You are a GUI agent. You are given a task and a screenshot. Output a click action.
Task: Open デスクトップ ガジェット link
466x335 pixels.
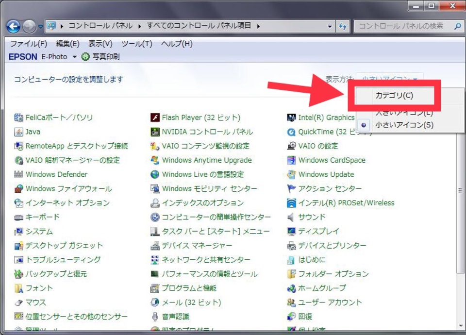click(64, 246)
